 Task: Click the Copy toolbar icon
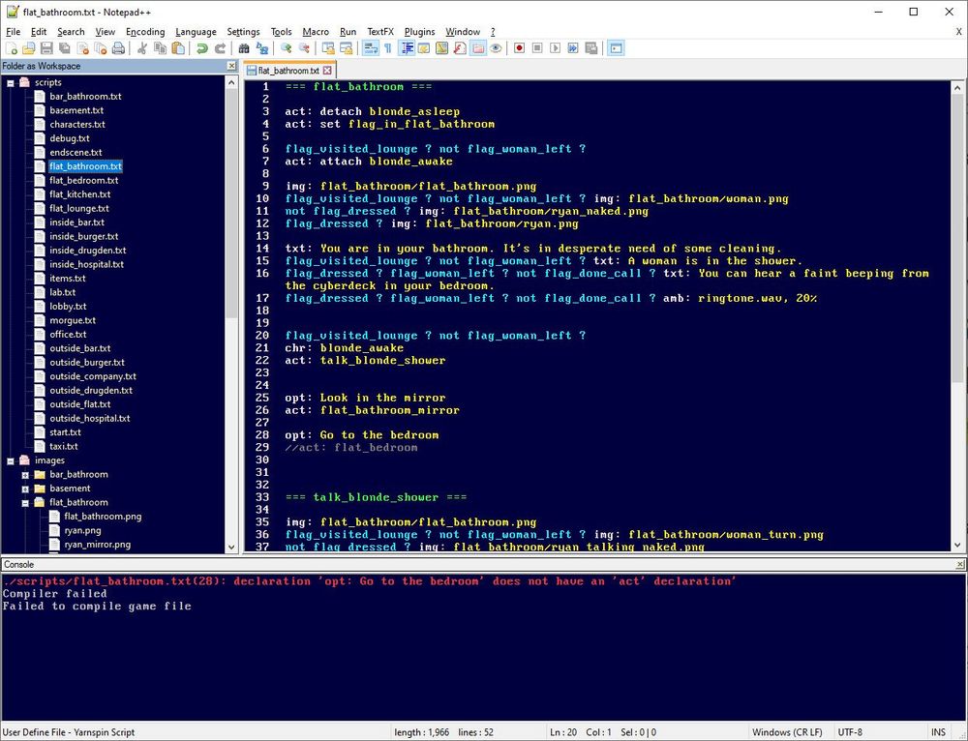pyautogui.click(x=160, y=48)
